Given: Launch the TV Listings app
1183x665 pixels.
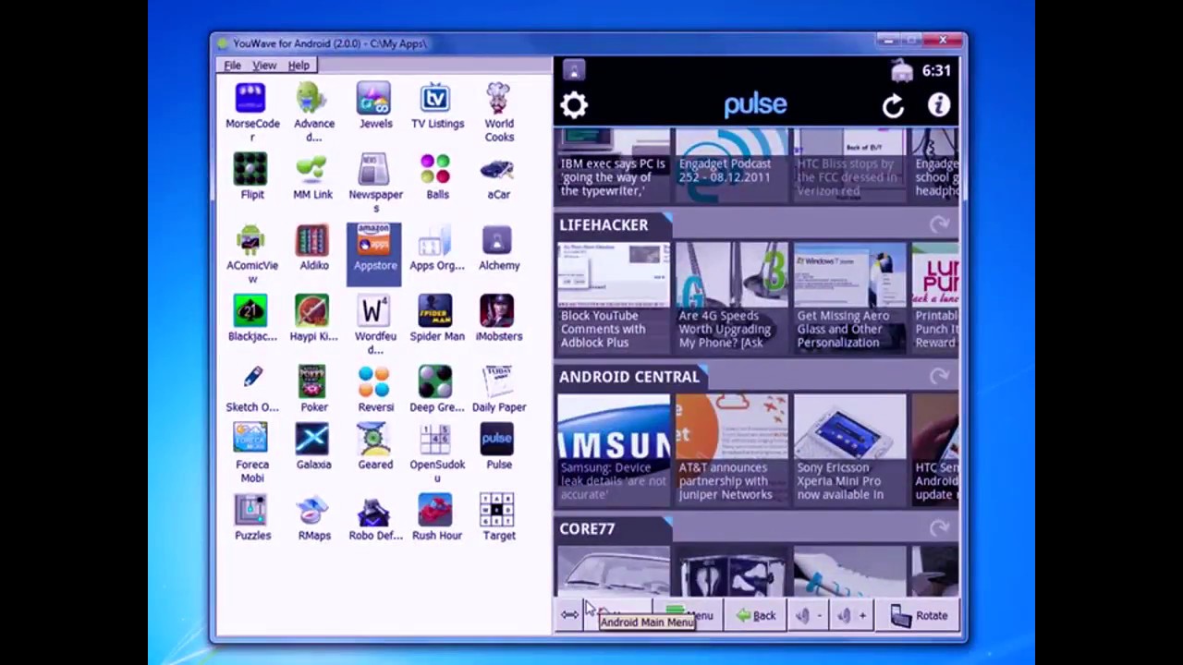Looking at the screenshot, I should (x=435, y=99).
